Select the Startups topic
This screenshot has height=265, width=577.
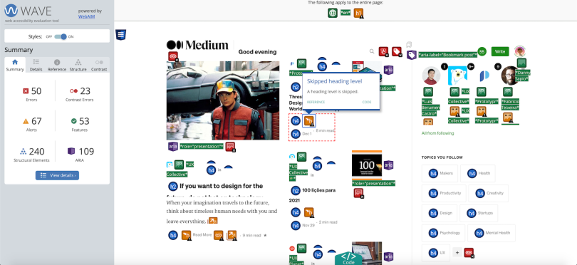tap(479, 213)
